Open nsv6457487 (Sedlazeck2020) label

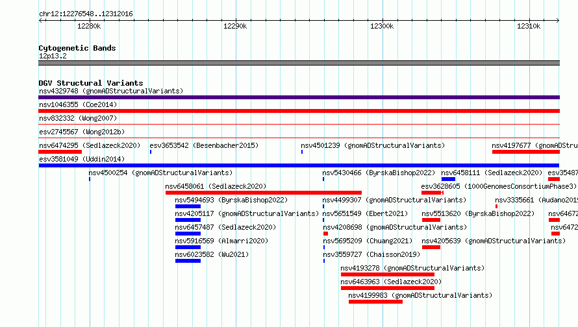(225, 227)
